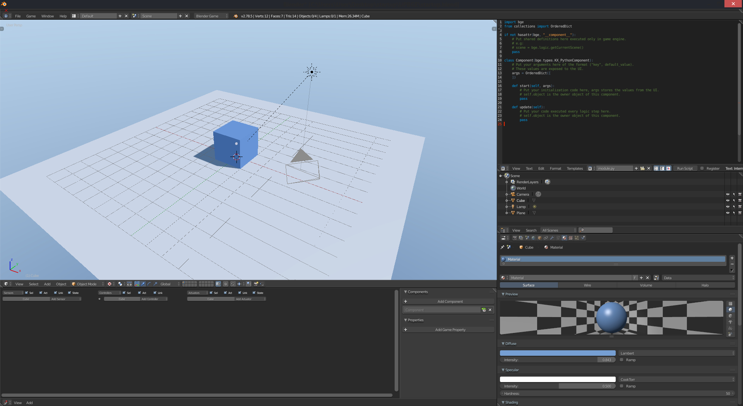This screenshot has height=406, width=743.
Task: Open text file with folder icon
Action: pyautogui.click(x=642, y=168)
